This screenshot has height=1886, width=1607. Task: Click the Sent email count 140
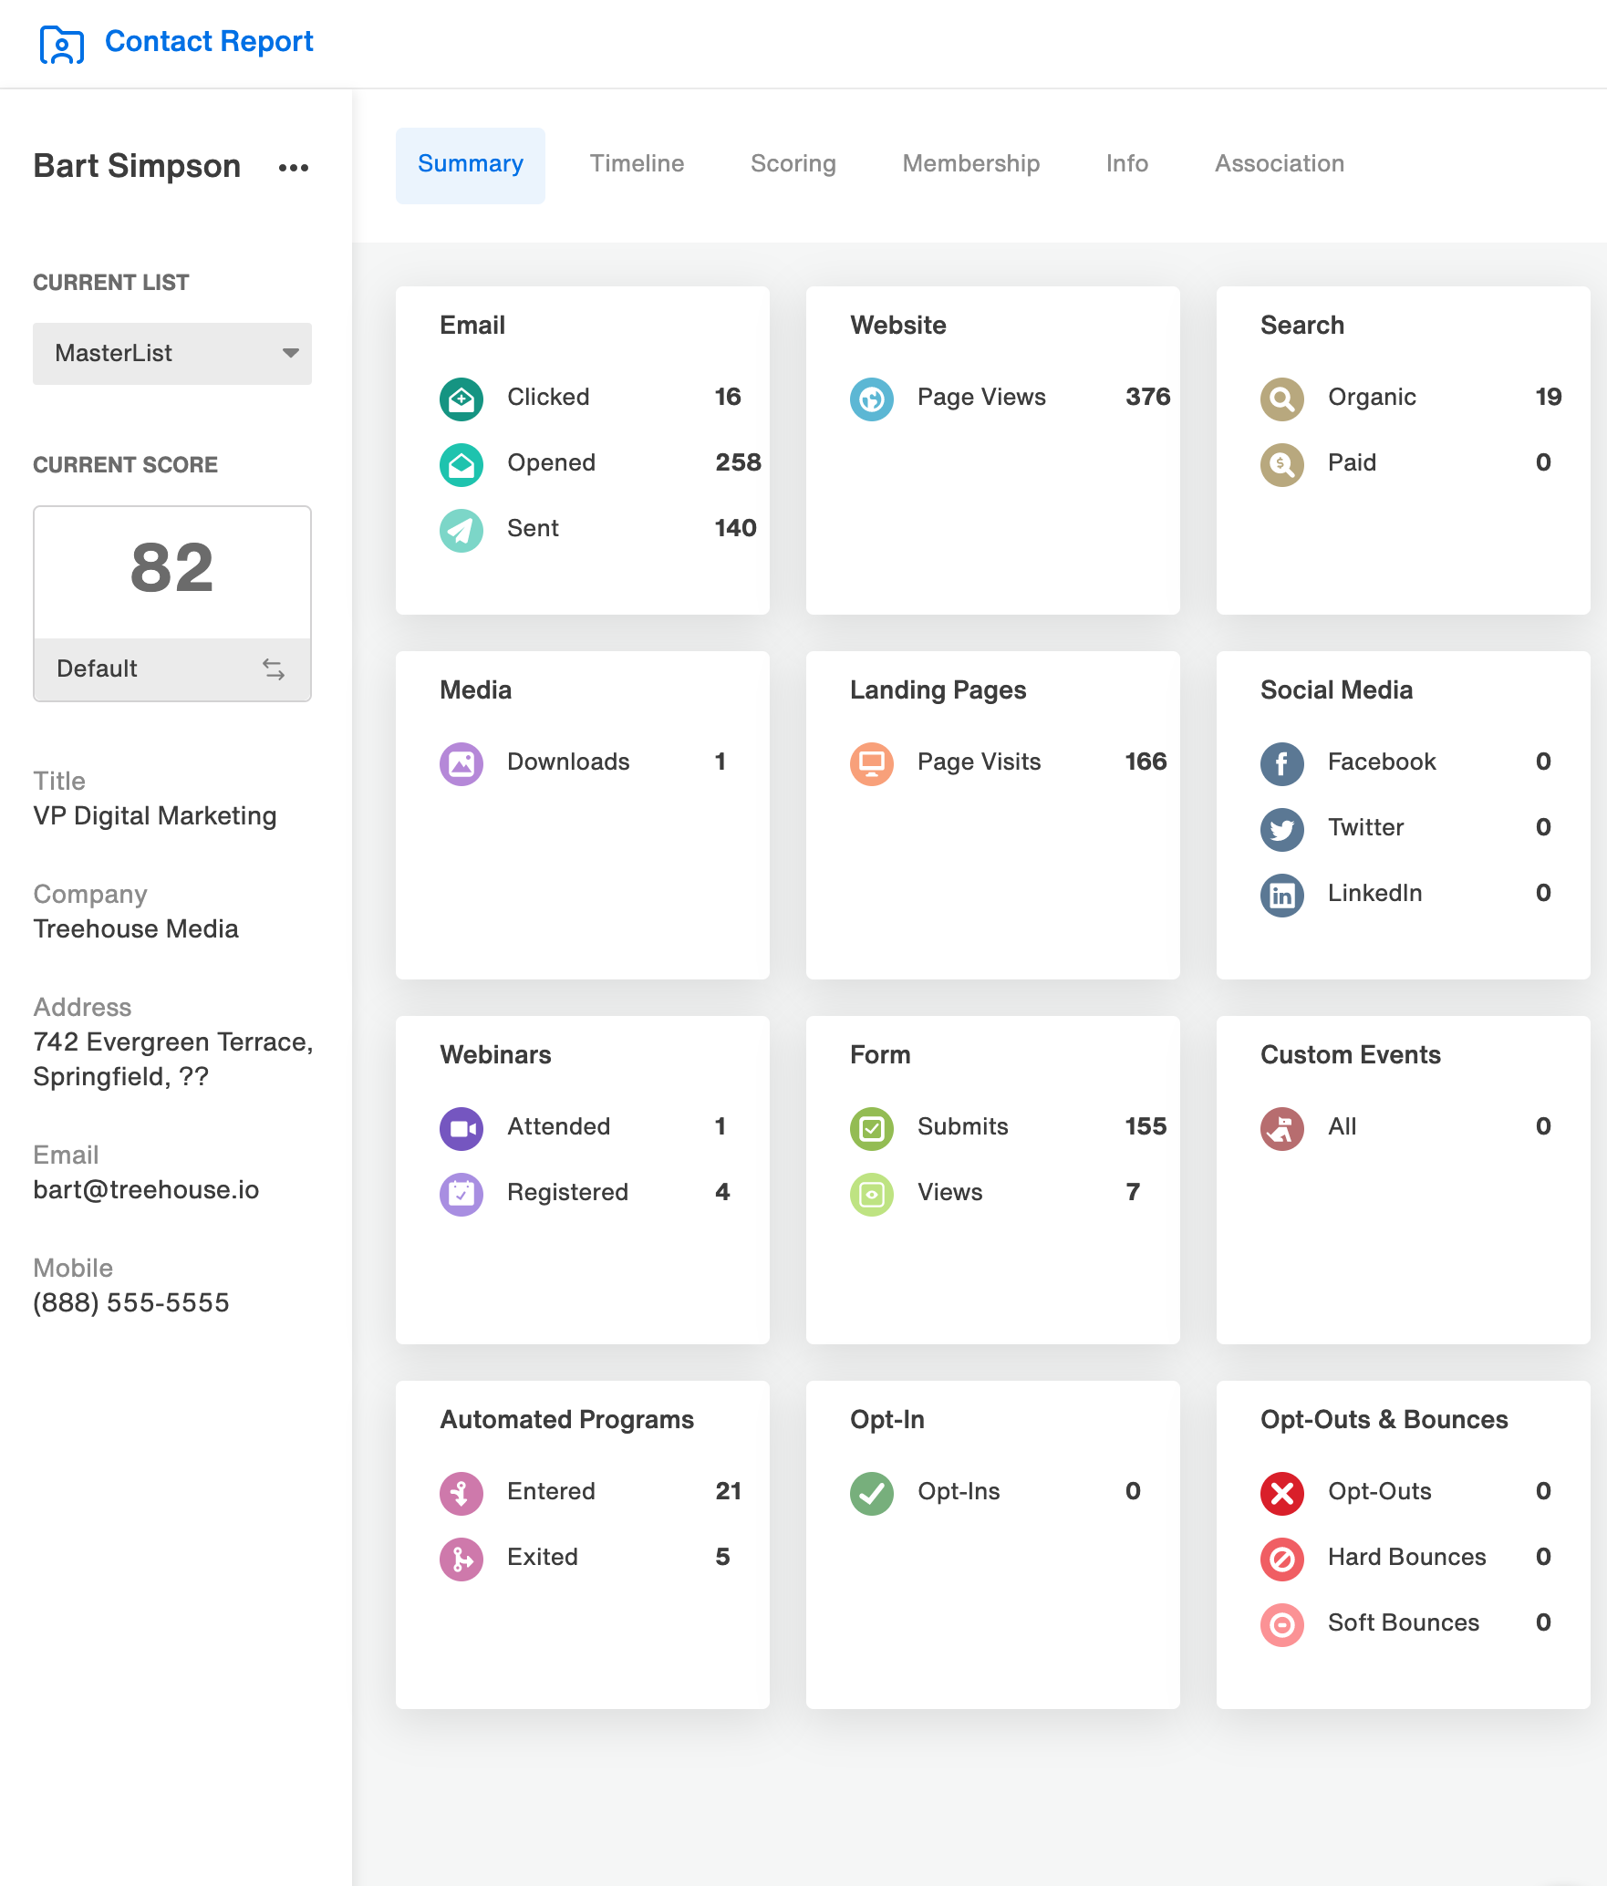click(x=736, y=528)
